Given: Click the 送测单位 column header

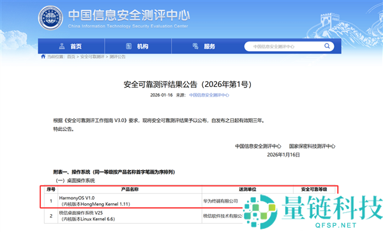Looking at the screenshot, I should coord(248,189).
